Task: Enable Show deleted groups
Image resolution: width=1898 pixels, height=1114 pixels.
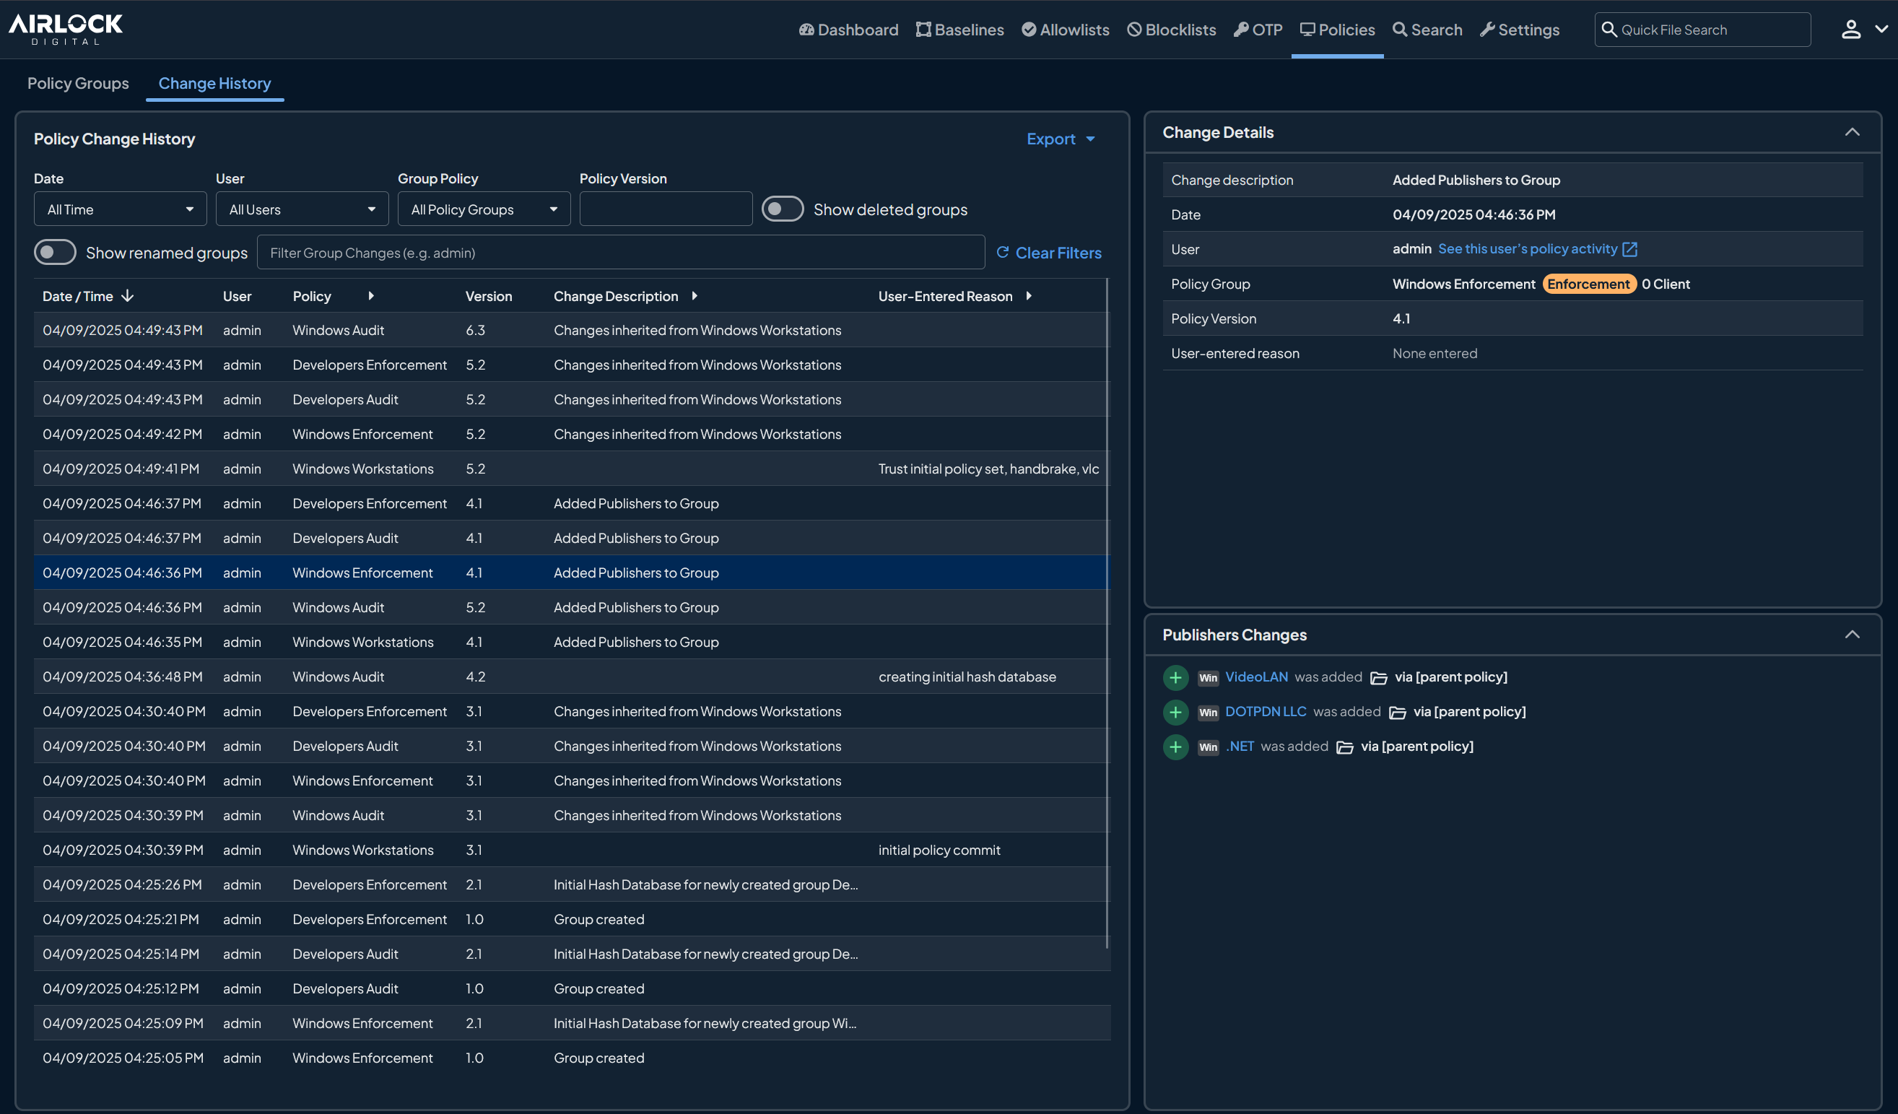Action: [783, 209]
